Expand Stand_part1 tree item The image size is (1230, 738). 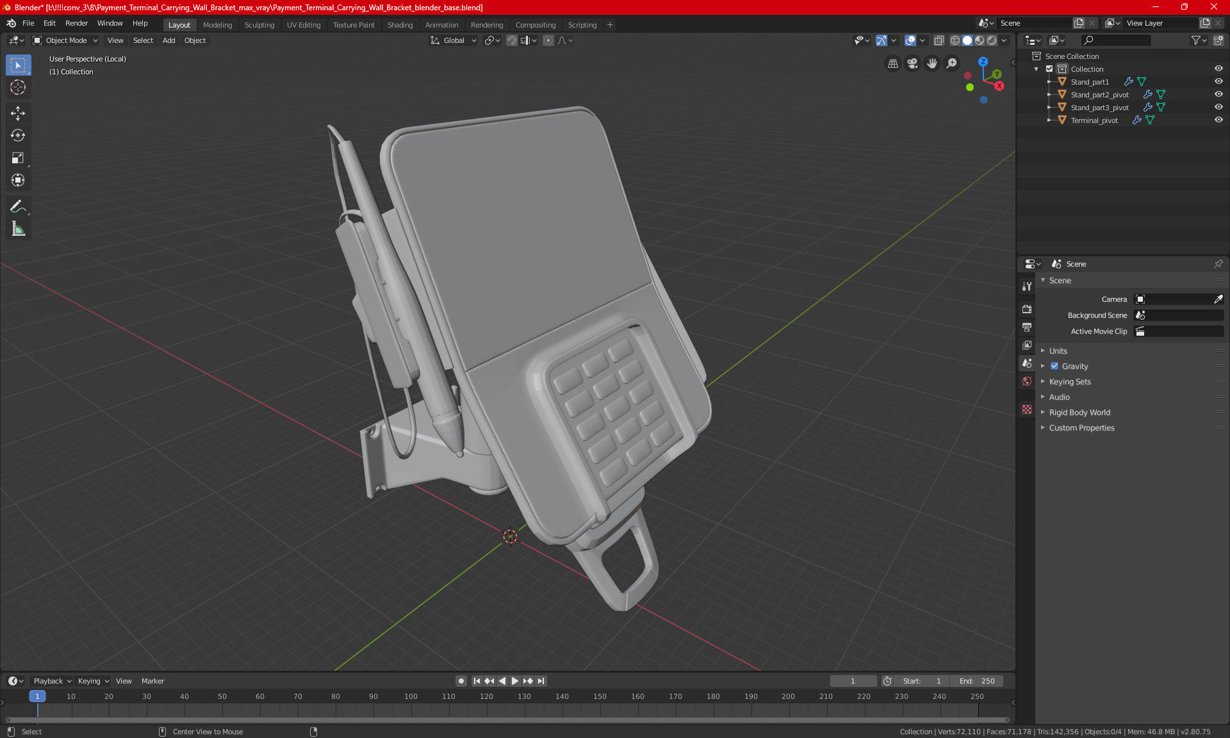1049,81
